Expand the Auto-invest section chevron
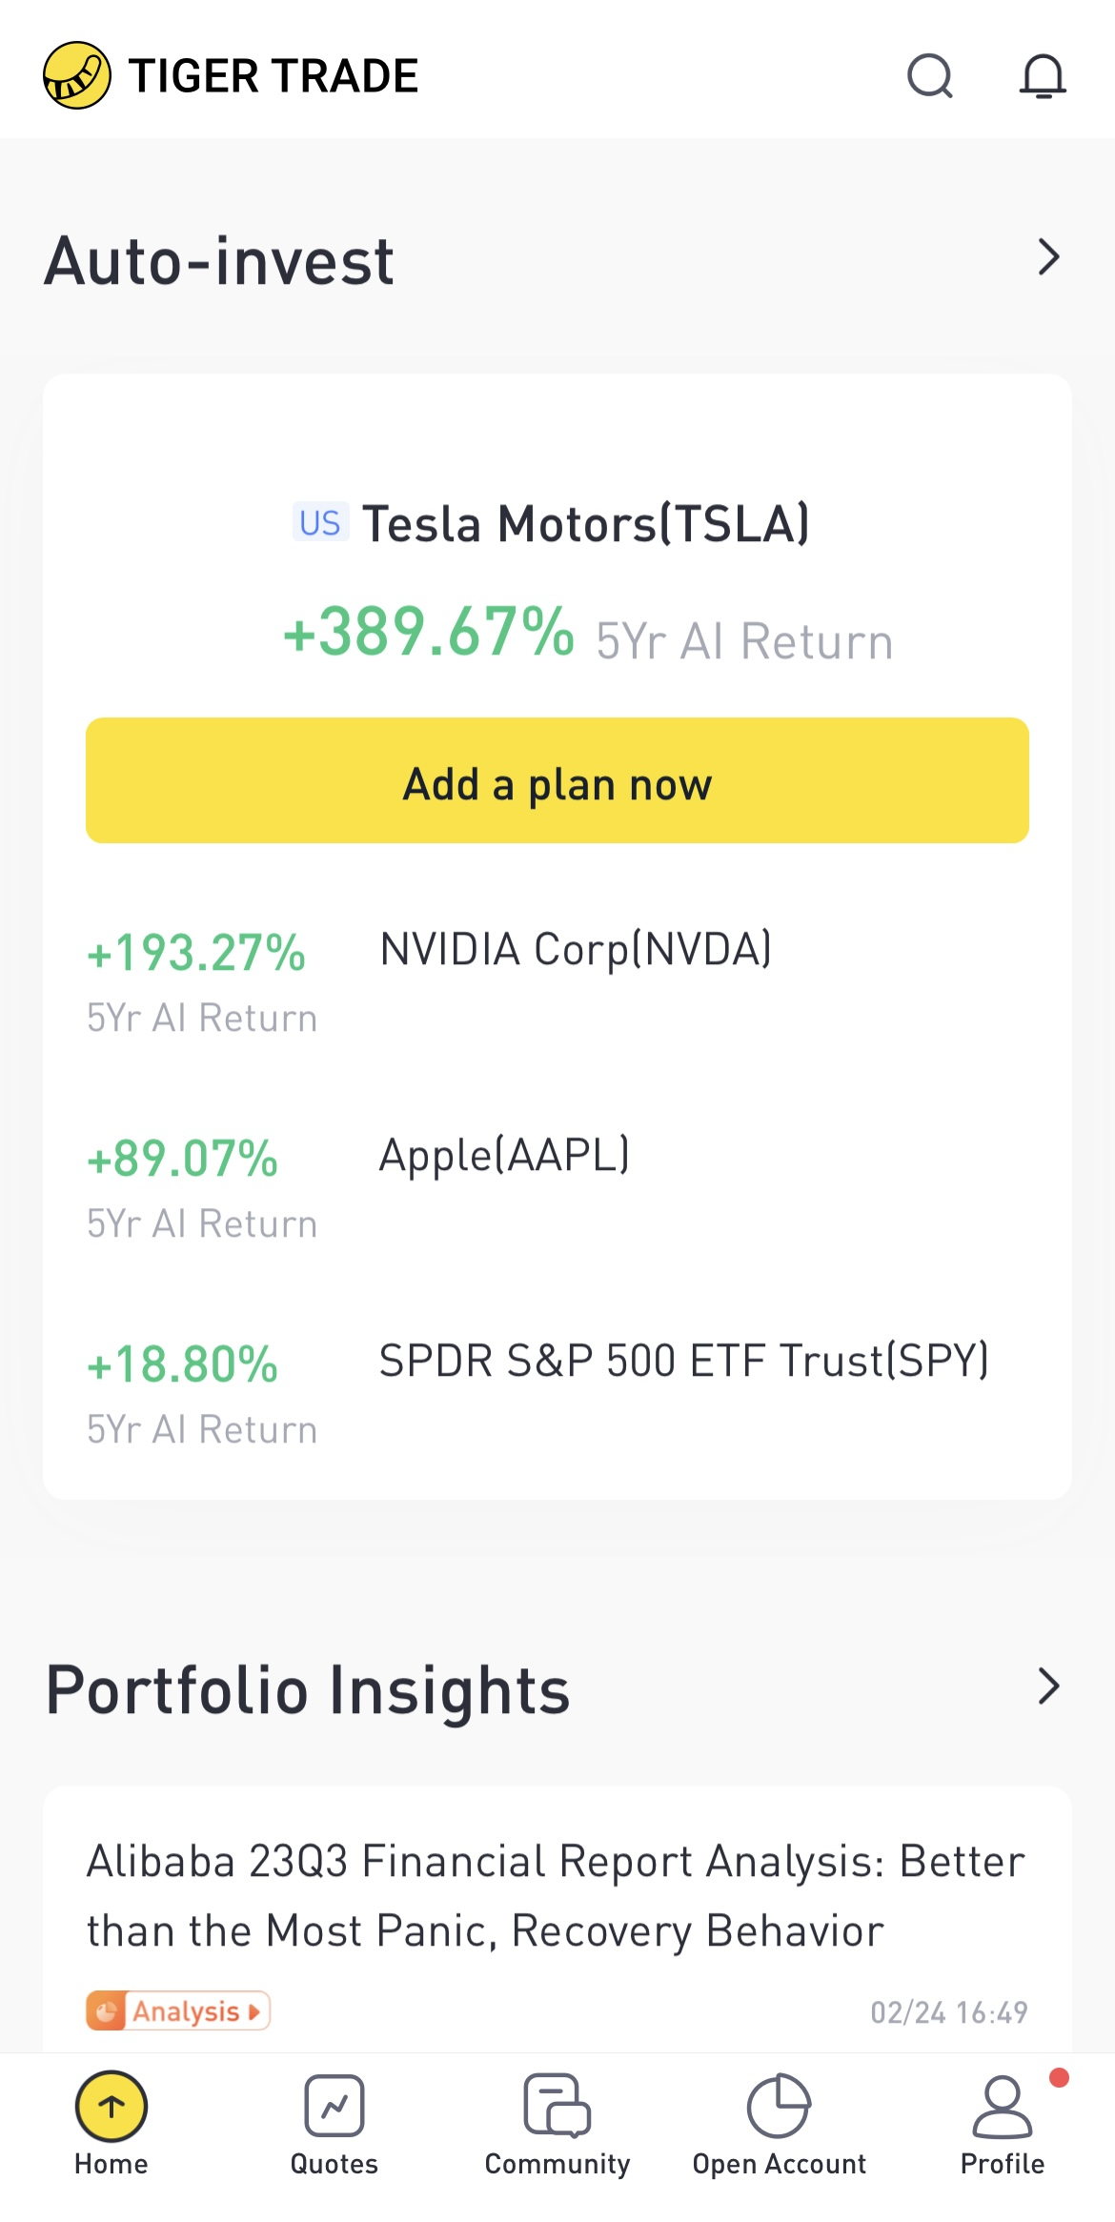Screen dimensions: 1115x2222 click(x=1048, y=257)
